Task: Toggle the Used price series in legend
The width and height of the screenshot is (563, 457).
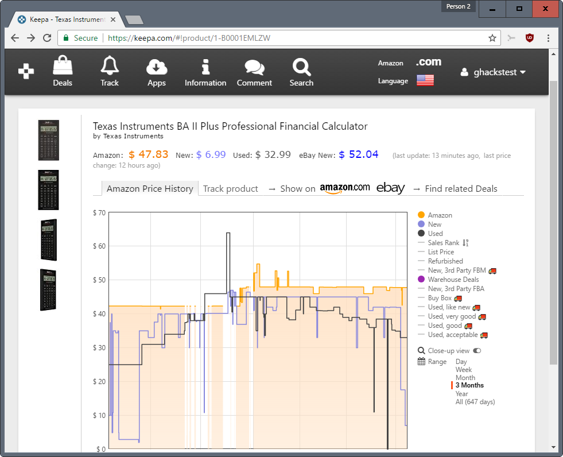Action: [x=430, y=234]
